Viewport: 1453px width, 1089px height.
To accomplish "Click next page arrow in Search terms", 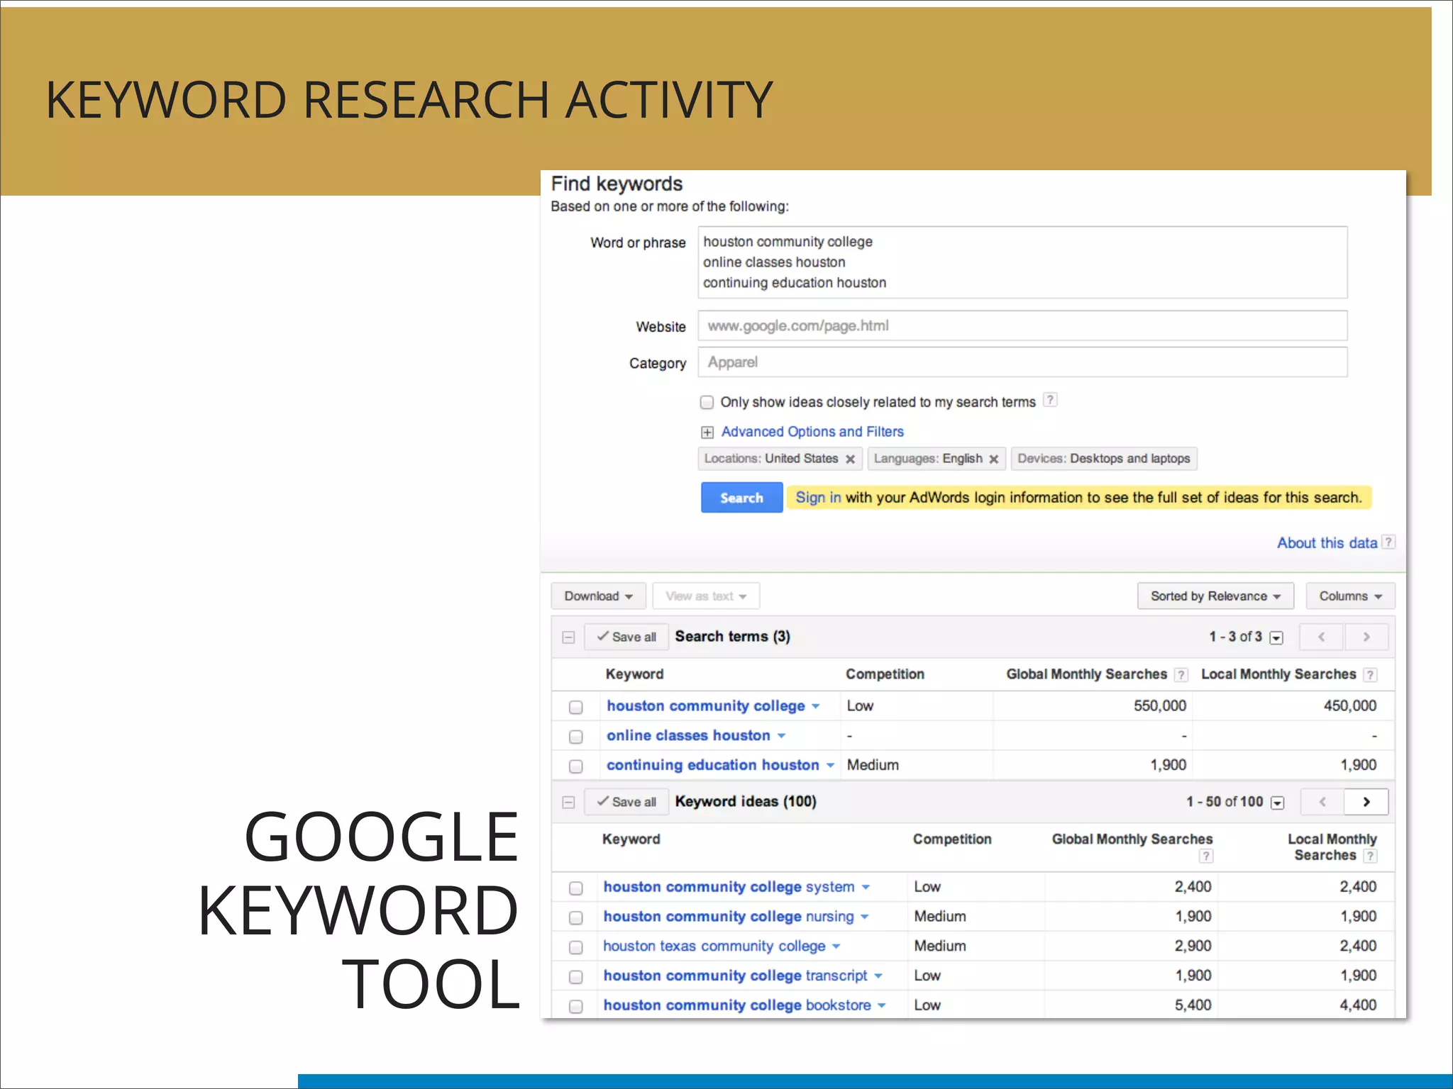I will [1366, 637].
